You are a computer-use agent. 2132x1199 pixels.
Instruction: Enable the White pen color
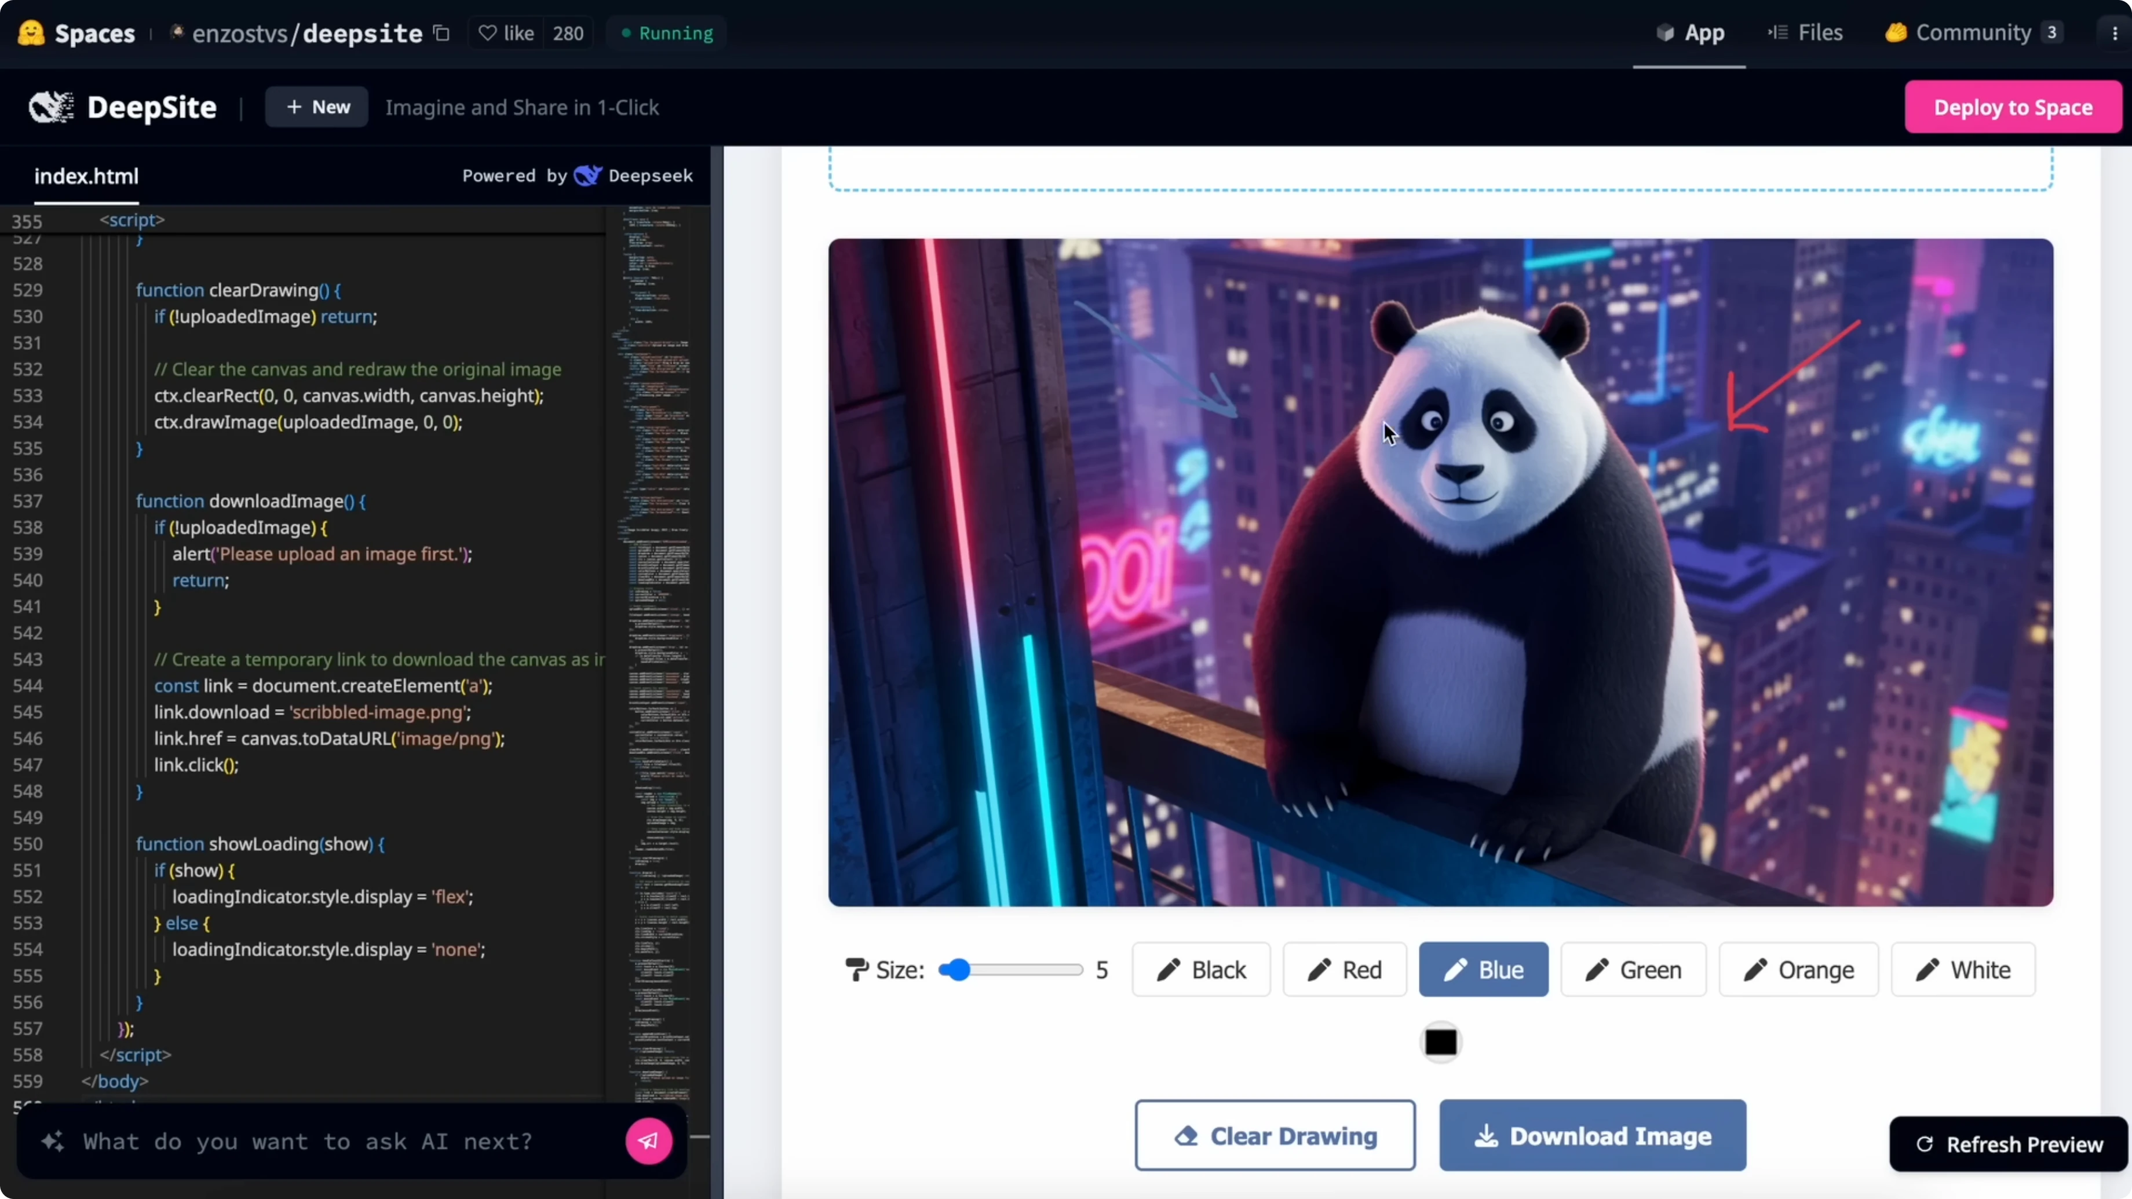[1962, 969]
